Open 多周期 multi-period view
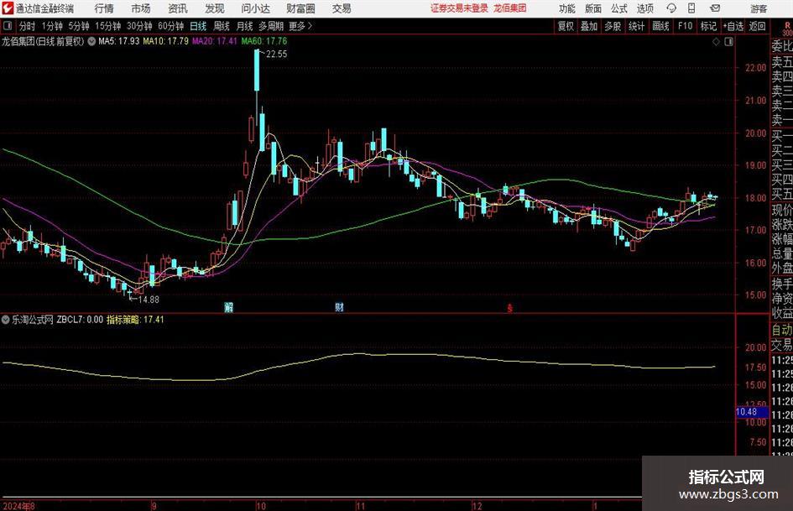 (x=271, y=26)
